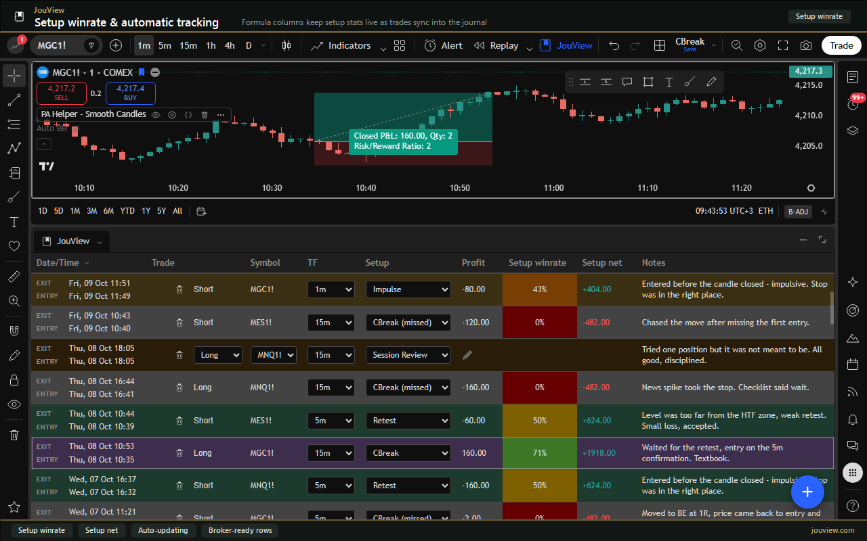Add a symbol with the plus icon

tap(116, 45)
